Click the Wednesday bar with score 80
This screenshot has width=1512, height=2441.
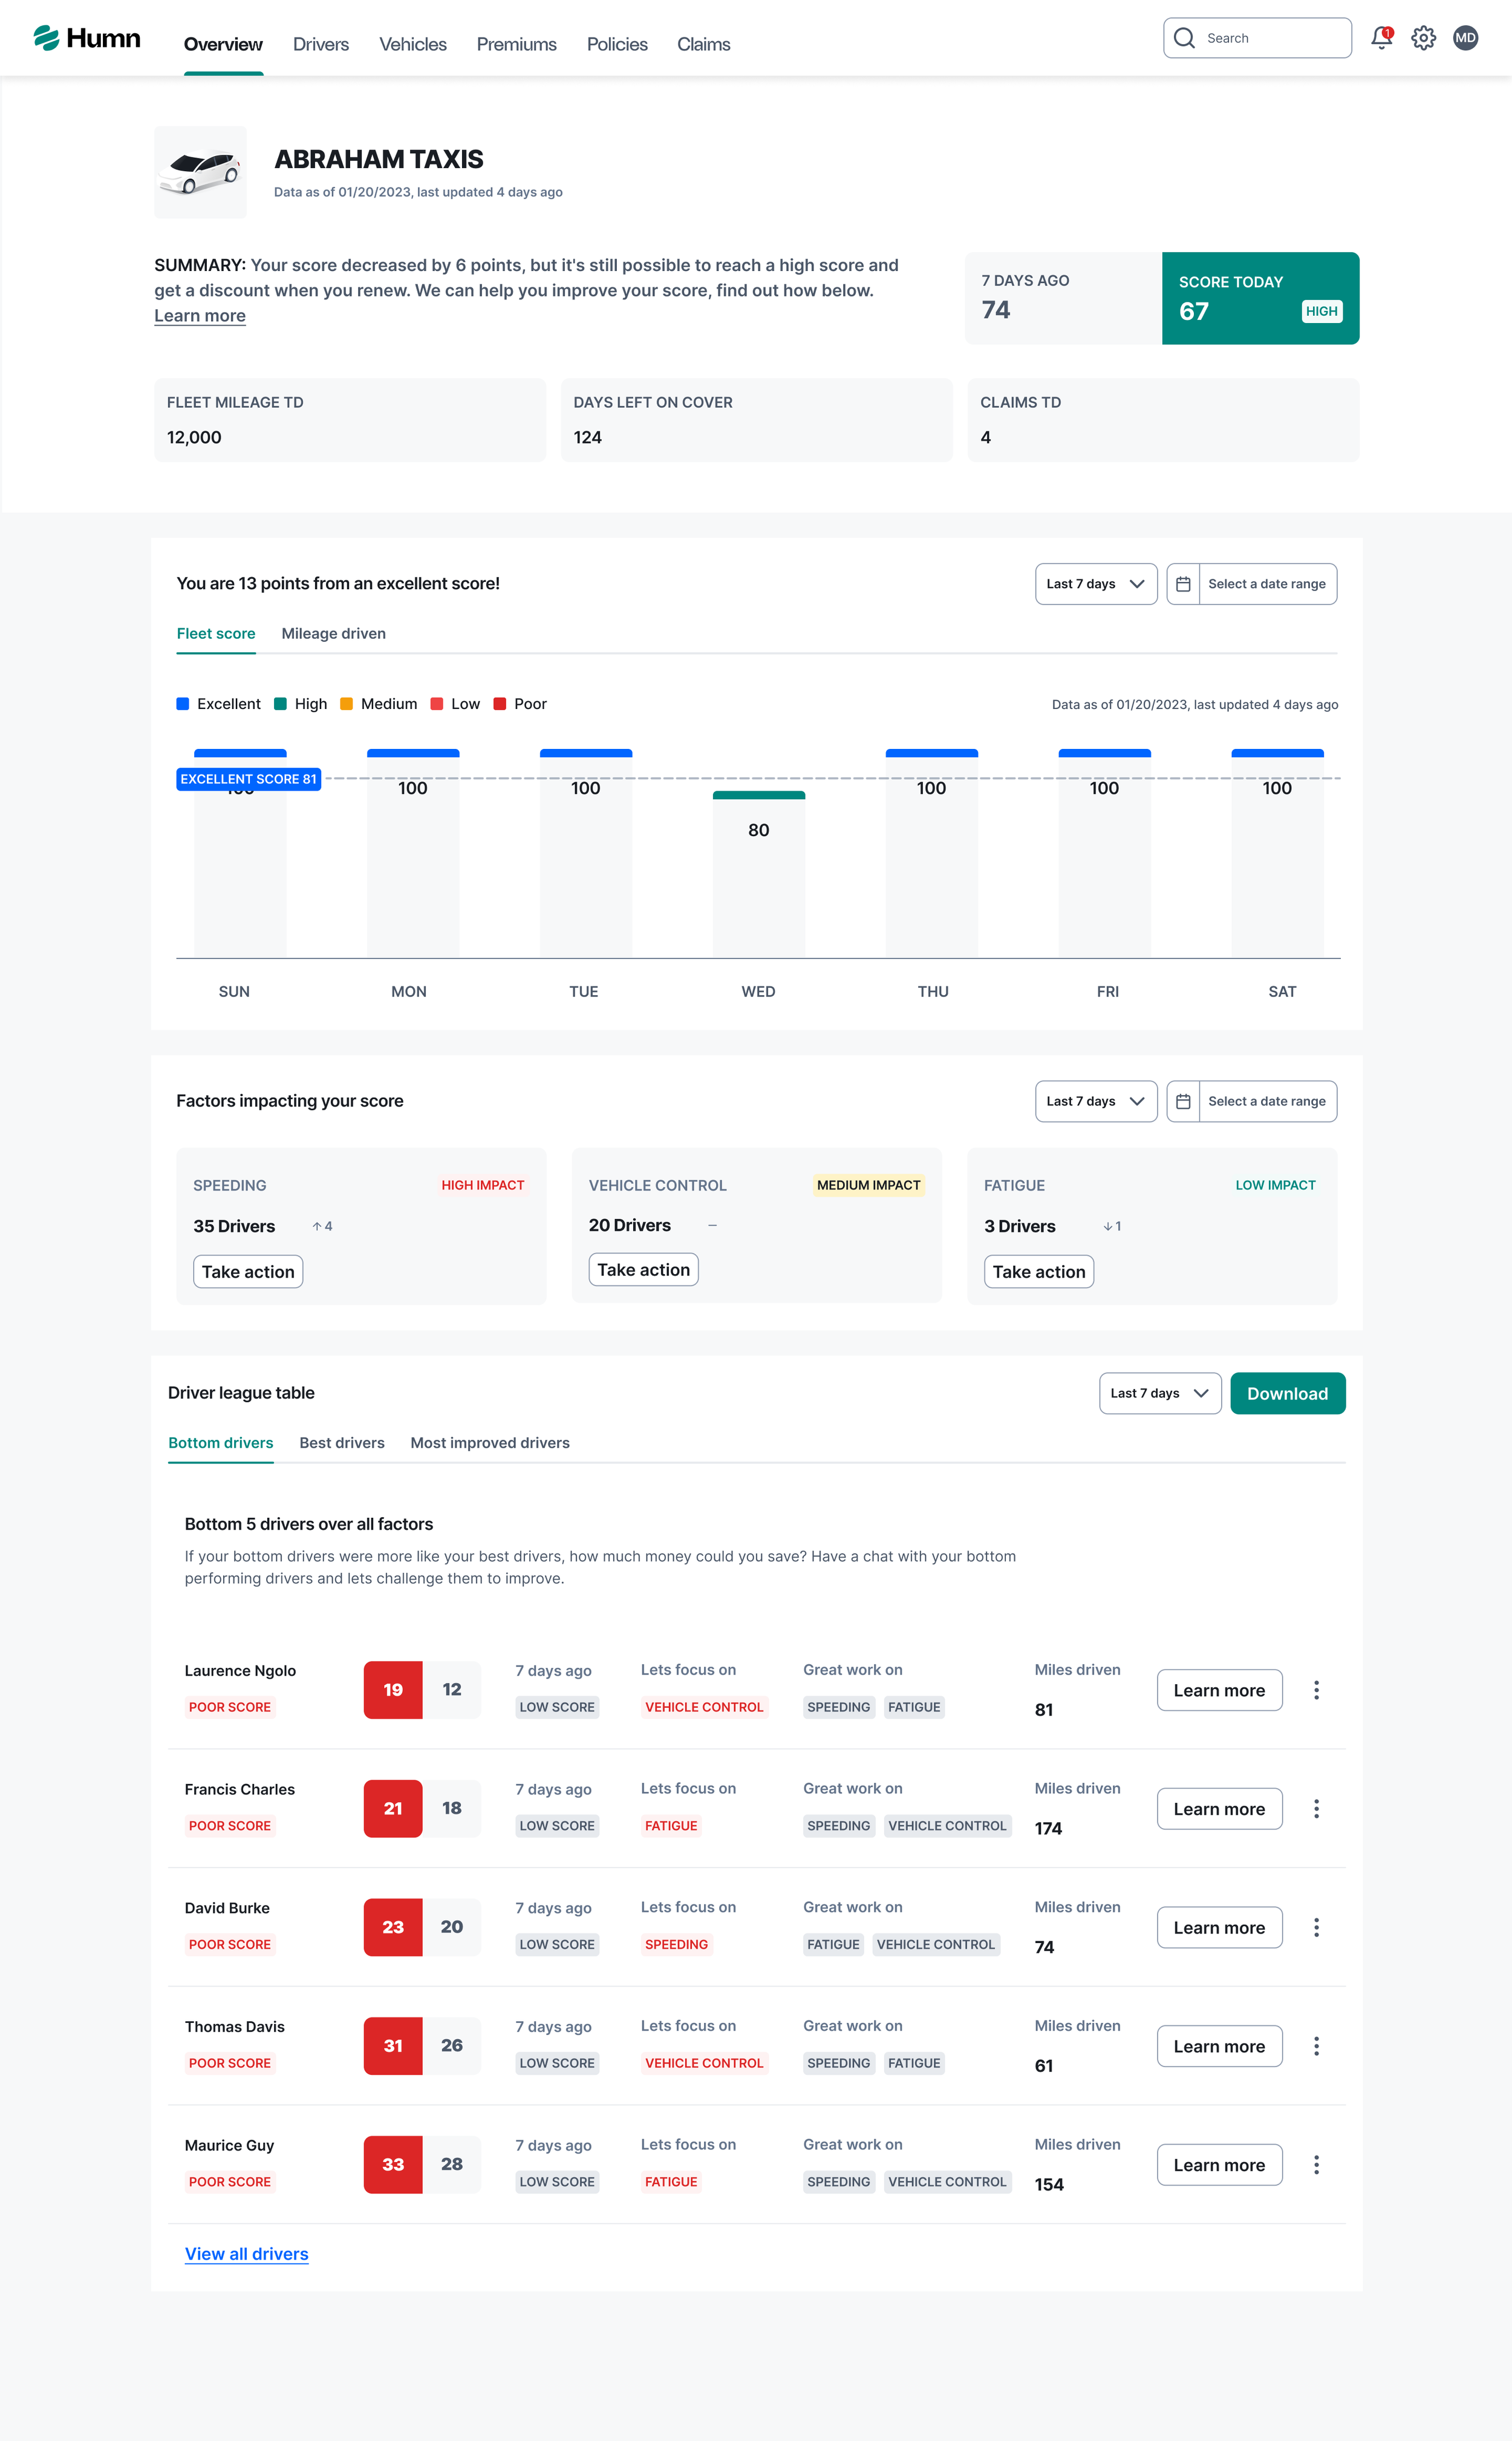758,873
